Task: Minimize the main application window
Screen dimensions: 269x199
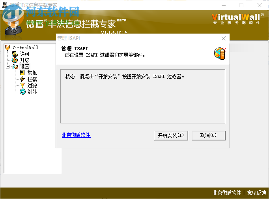Action: [x=224, y=5]
